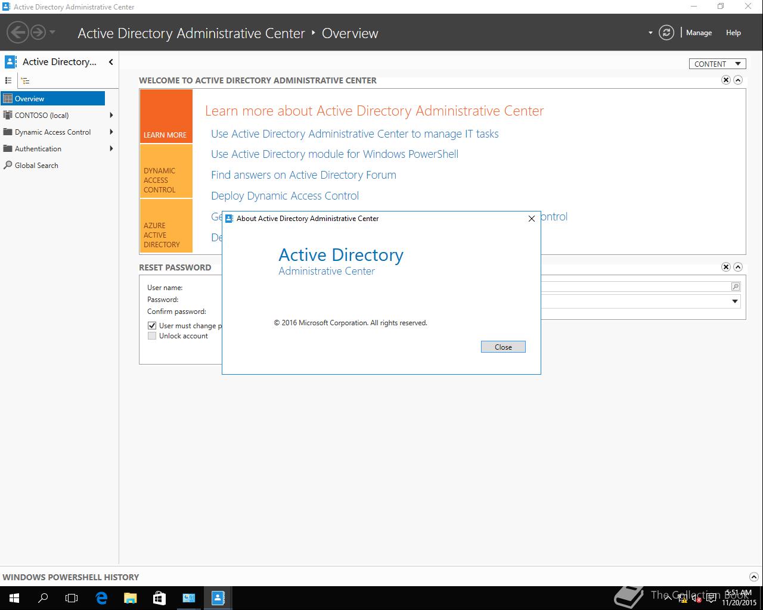
Task: Select the LEARN MORE tile
Action: coord(166,116)
